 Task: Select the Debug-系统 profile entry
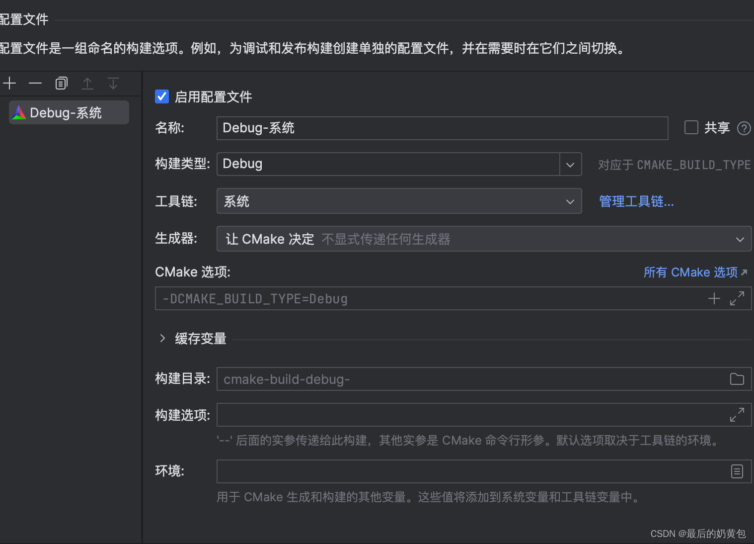tap(69, 112)
